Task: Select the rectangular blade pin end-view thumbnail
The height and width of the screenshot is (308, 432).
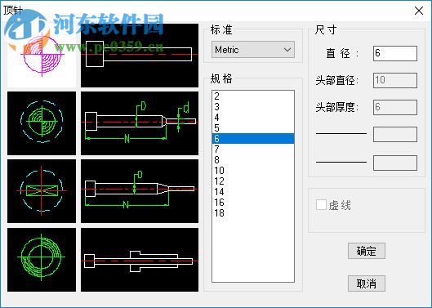Action: (x=42, y=191)
